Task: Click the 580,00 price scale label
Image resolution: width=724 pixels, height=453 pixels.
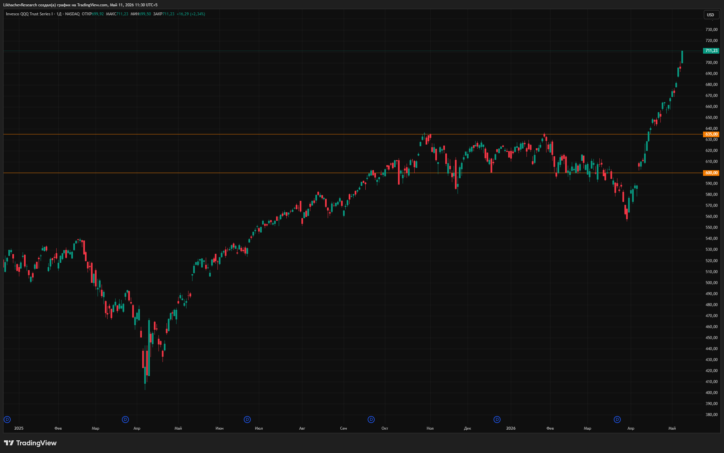Action: 711,195
